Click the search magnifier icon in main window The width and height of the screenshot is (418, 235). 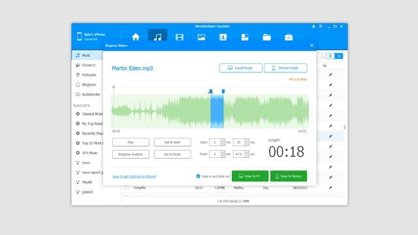tap(322, 56)
